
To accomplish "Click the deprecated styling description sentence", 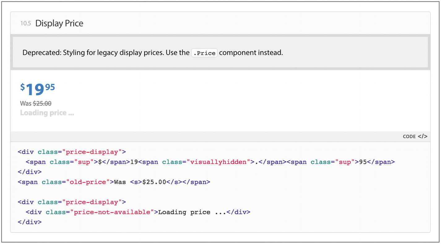I will point(153,53).
